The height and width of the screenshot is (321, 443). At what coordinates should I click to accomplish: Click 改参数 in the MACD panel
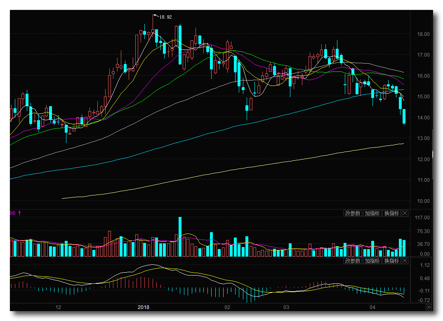pyautogui.click(x=353, y=261)
